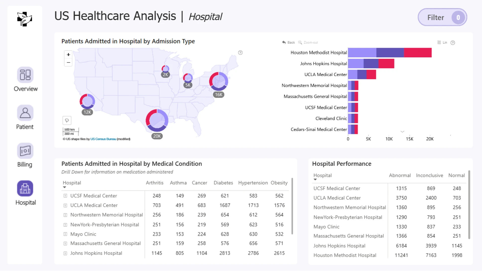Zoom in on the map

pos(68,54)
